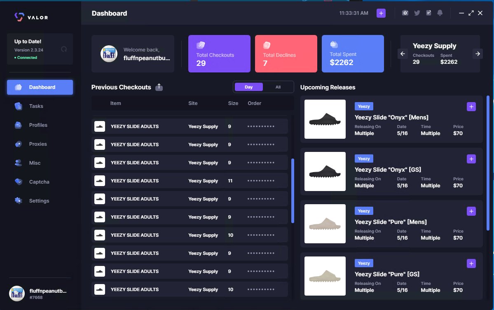
Task: Click the Total Declines 7 card
Action: [286, 54]
